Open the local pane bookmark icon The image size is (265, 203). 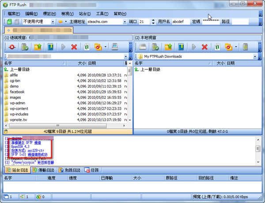(x=181, y=47)
